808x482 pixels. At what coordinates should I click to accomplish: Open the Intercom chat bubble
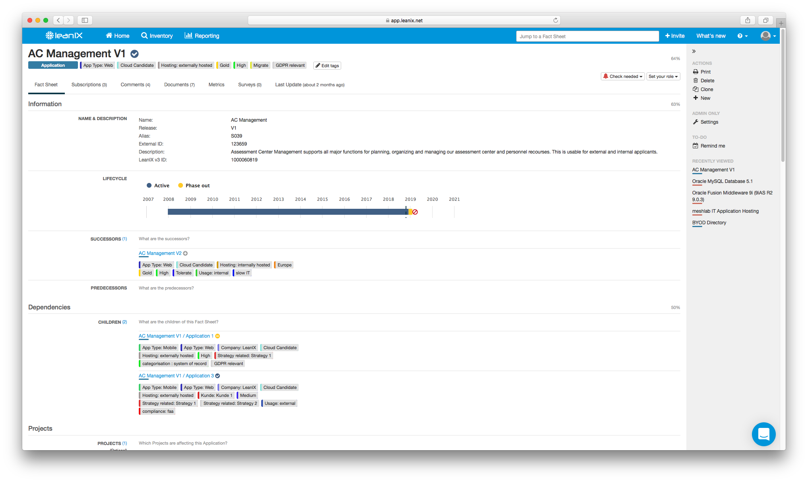click(763, 434)
